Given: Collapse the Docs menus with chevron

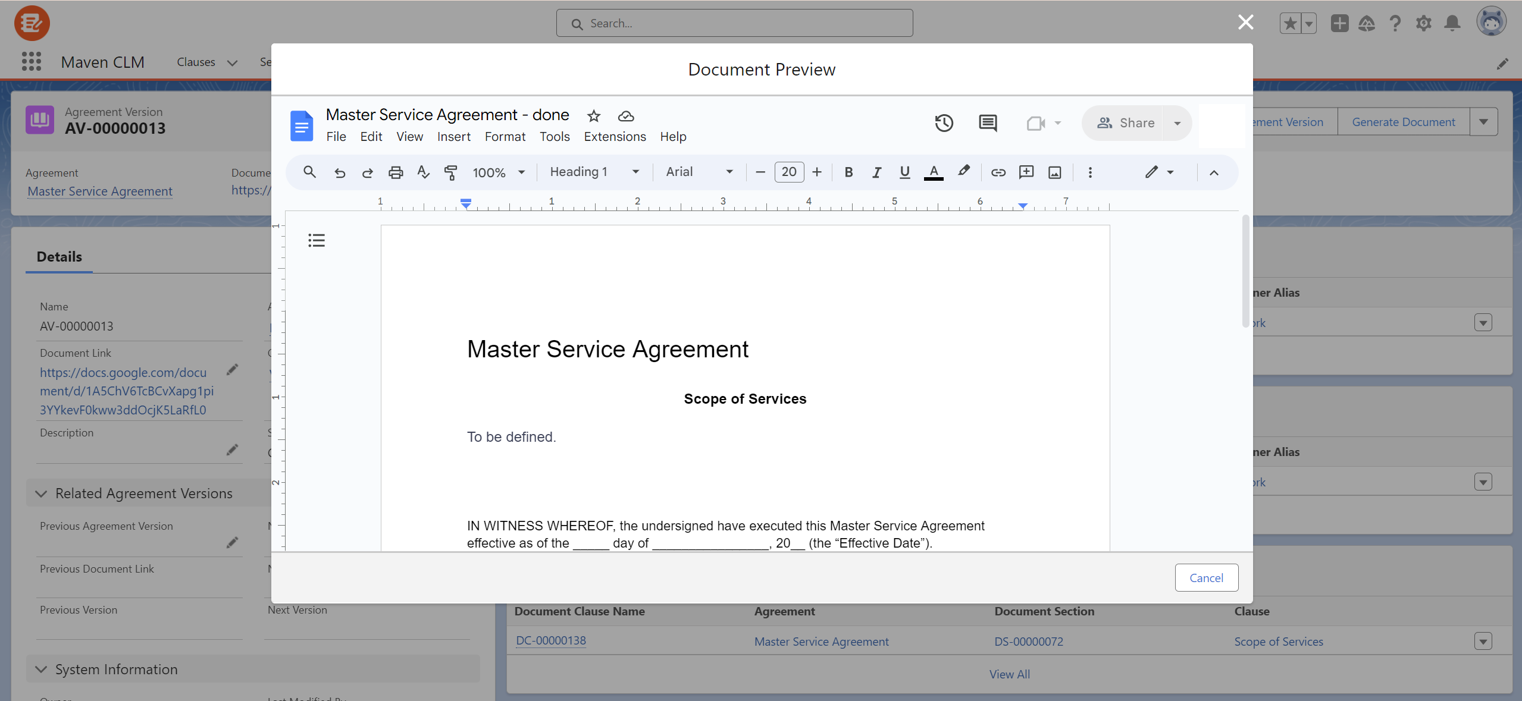Looking at the screenshot, I should [1214, 172].
